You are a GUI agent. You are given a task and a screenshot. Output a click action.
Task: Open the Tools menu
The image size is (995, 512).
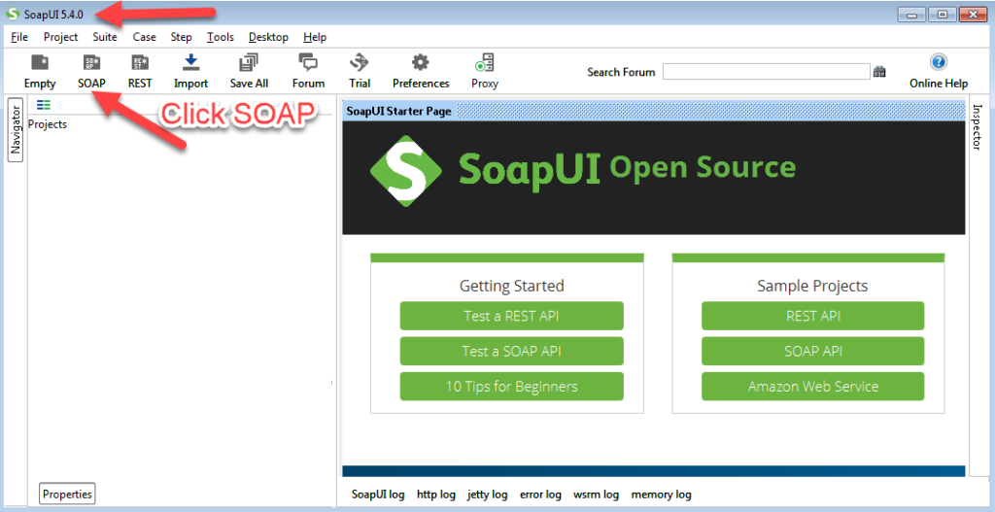221,38
